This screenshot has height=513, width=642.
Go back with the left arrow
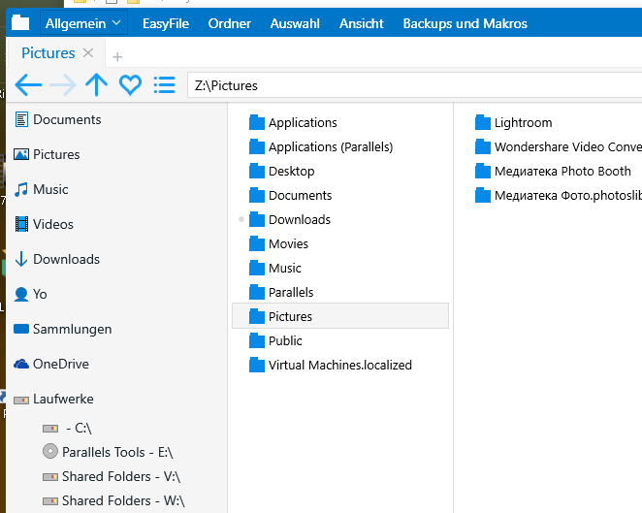(x=28, y=84)
